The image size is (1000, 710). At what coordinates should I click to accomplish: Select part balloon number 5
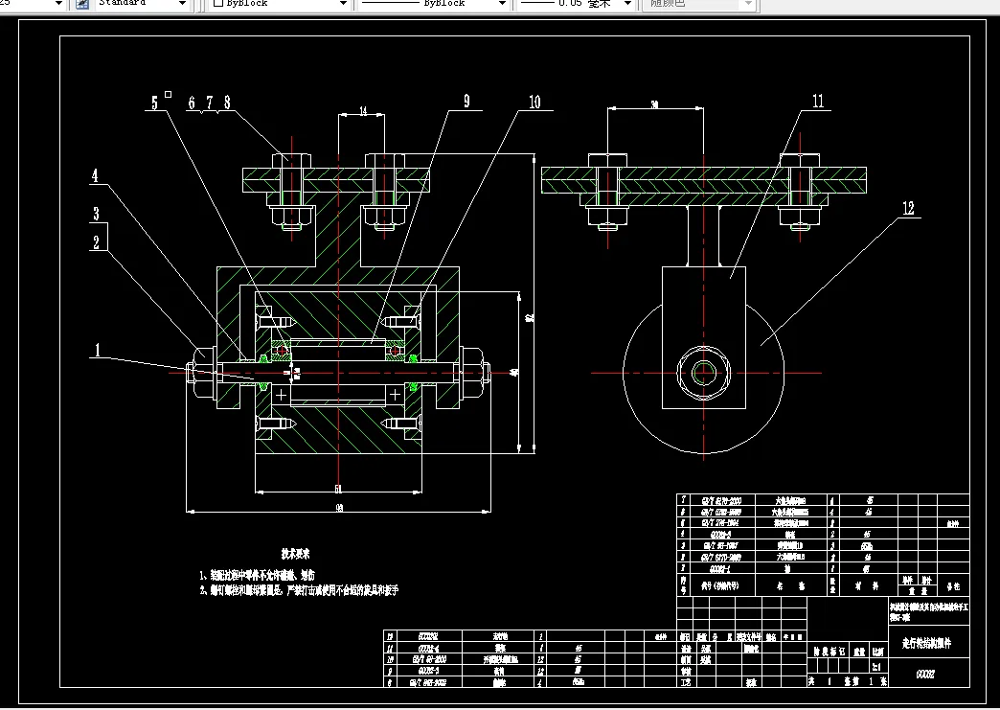coord(154,103)
